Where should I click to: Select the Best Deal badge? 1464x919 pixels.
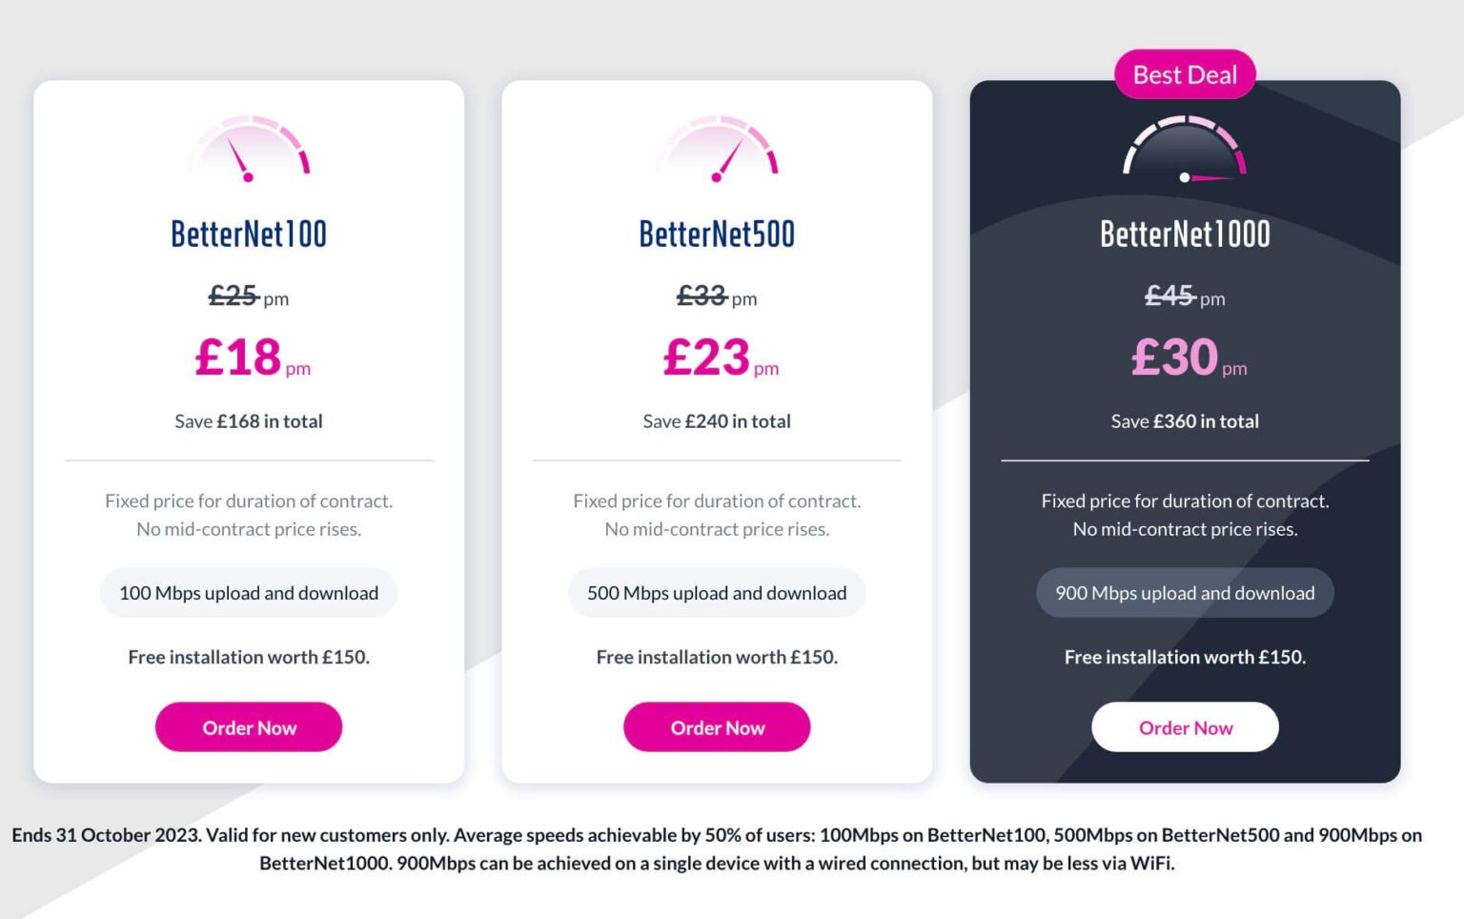1185,74
